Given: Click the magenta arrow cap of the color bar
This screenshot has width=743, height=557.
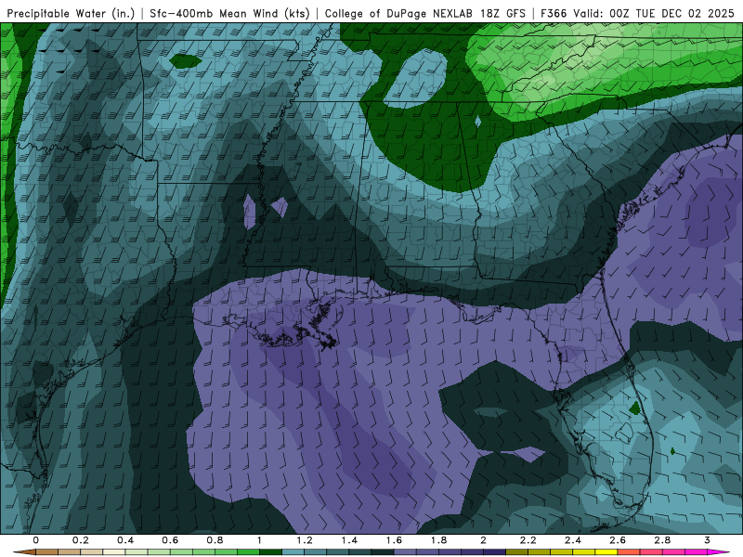Looking at the screenshot, I should coord(716,551).
